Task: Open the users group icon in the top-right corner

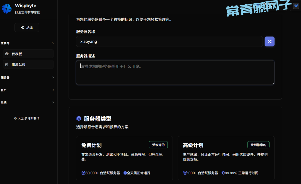Action: coord(296,6)
